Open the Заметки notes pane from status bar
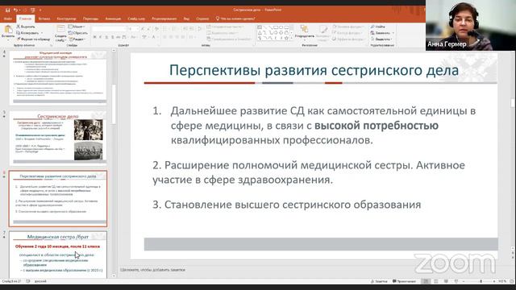This screenshot has width=516, height=290. (379, 281)
